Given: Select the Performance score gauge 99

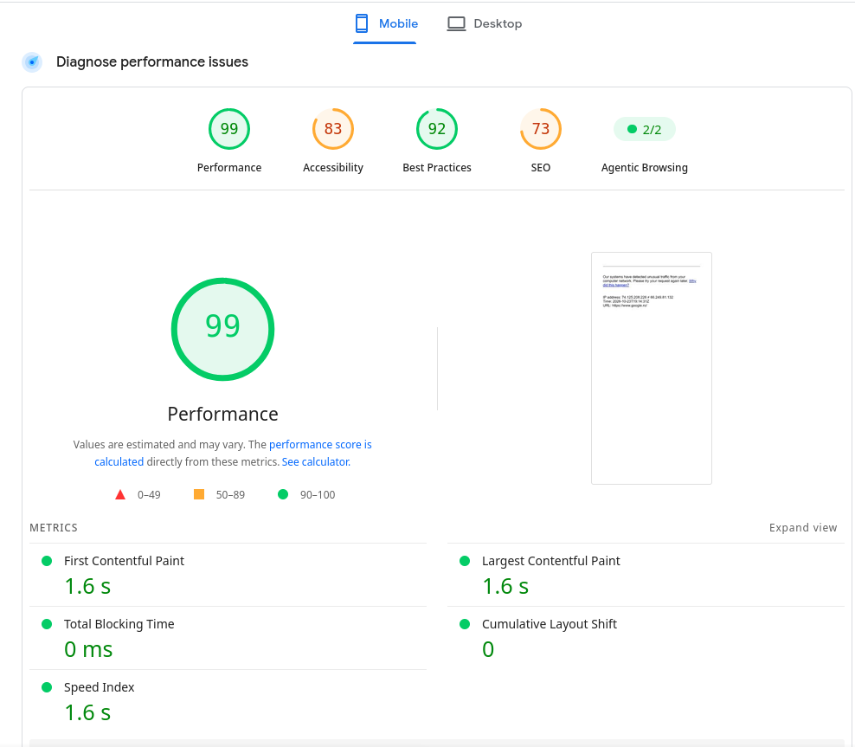Looking at the screenshot, I should (229, 129).
